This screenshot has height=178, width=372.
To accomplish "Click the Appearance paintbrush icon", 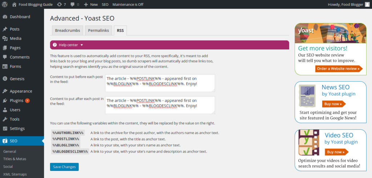I will (x=5, y=91).
